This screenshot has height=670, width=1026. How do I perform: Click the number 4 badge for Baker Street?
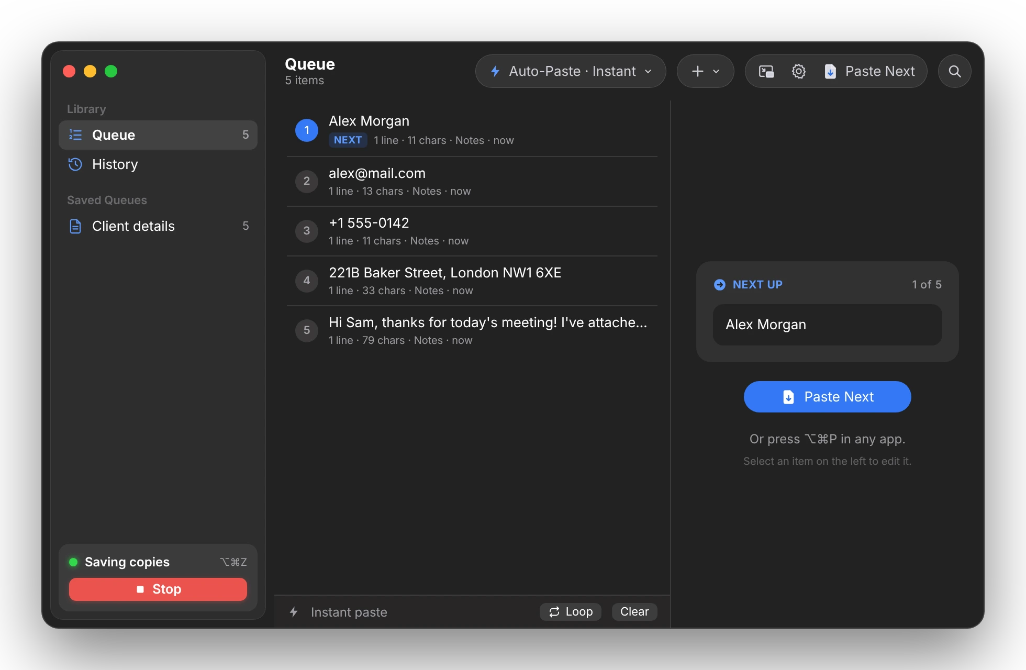[307, 281]
